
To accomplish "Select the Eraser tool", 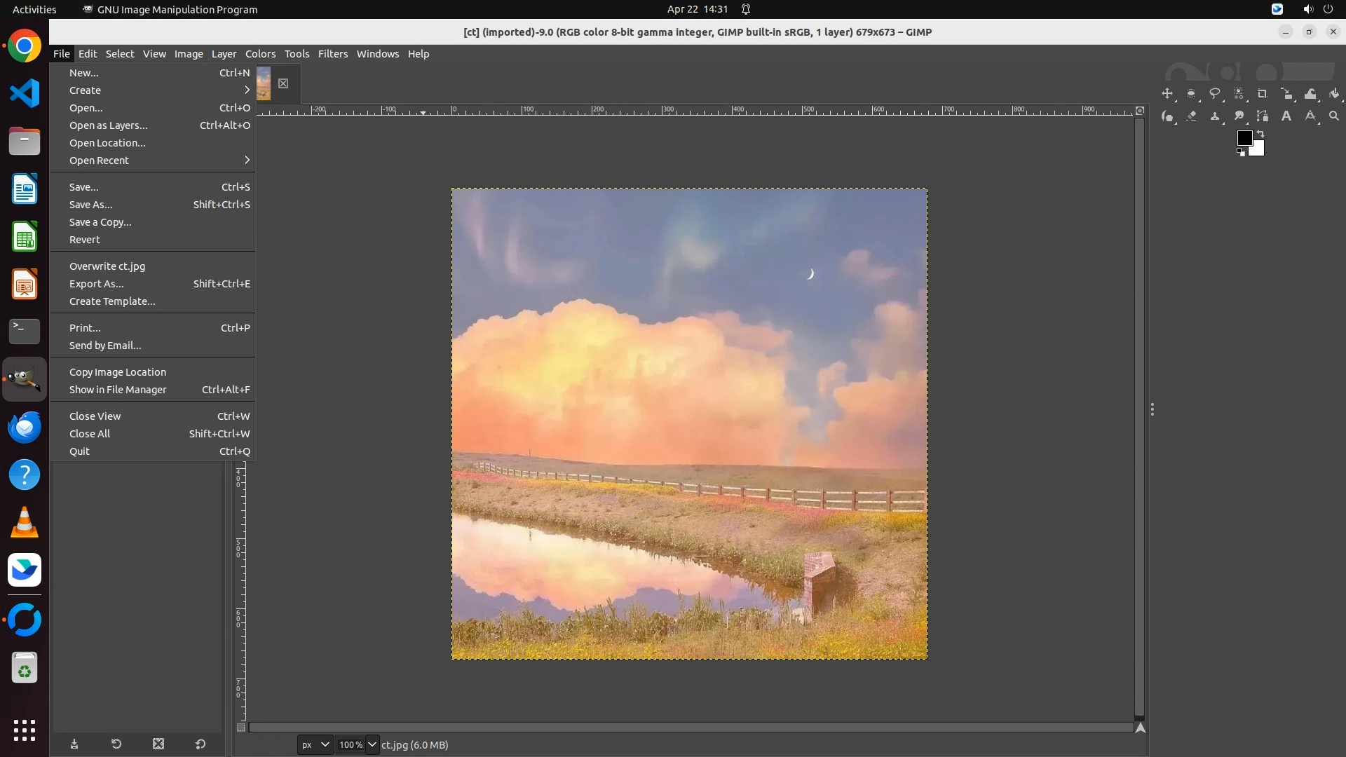I will pyautogui.click(x=1191, y=116).
